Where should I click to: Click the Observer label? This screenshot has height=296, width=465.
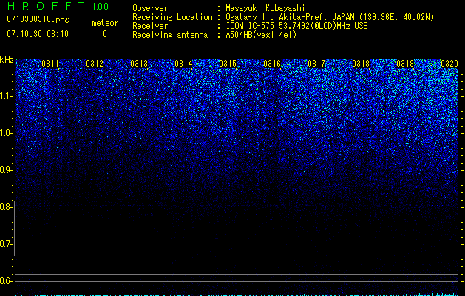click(150, 8)
